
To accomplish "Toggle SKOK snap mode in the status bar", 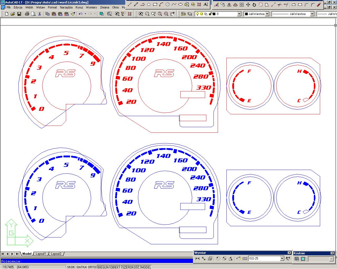I will pyautogui.click(x=71, y=267).
